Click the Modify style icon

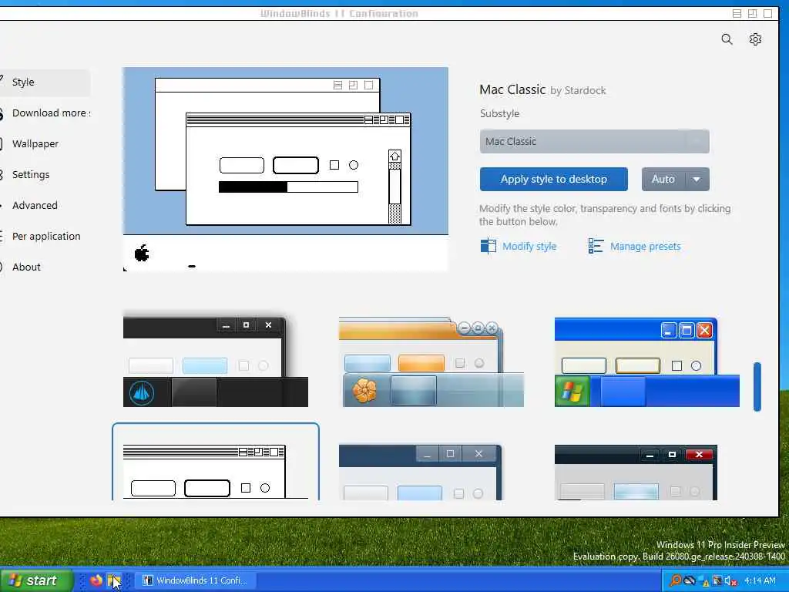(x=488, y=246)
